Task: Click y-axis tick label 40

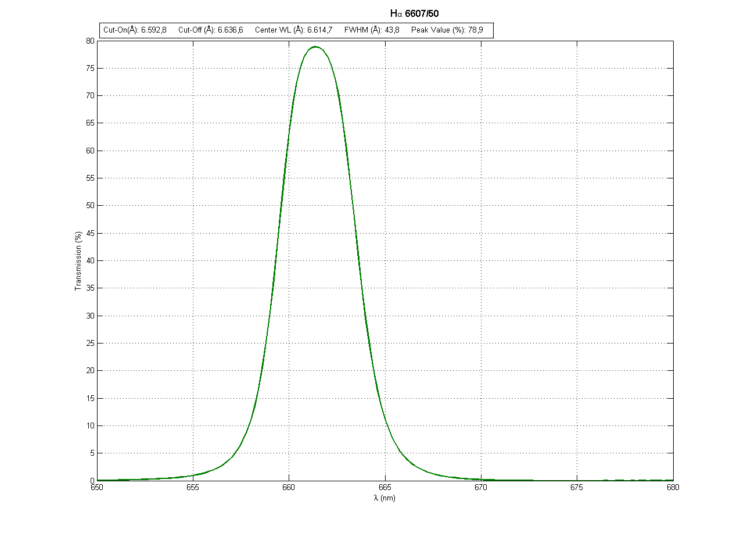Action: (x=90, y=260)
